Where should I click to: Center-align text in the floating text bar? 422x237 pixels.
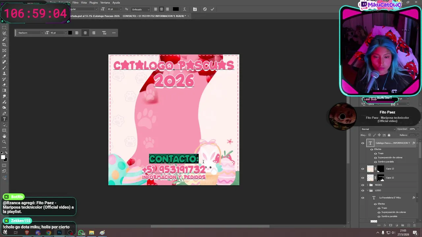tap(85, 33)
